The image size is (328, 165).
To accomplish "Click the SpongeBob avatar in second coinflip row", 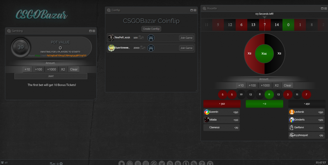I will pos(111,48).
